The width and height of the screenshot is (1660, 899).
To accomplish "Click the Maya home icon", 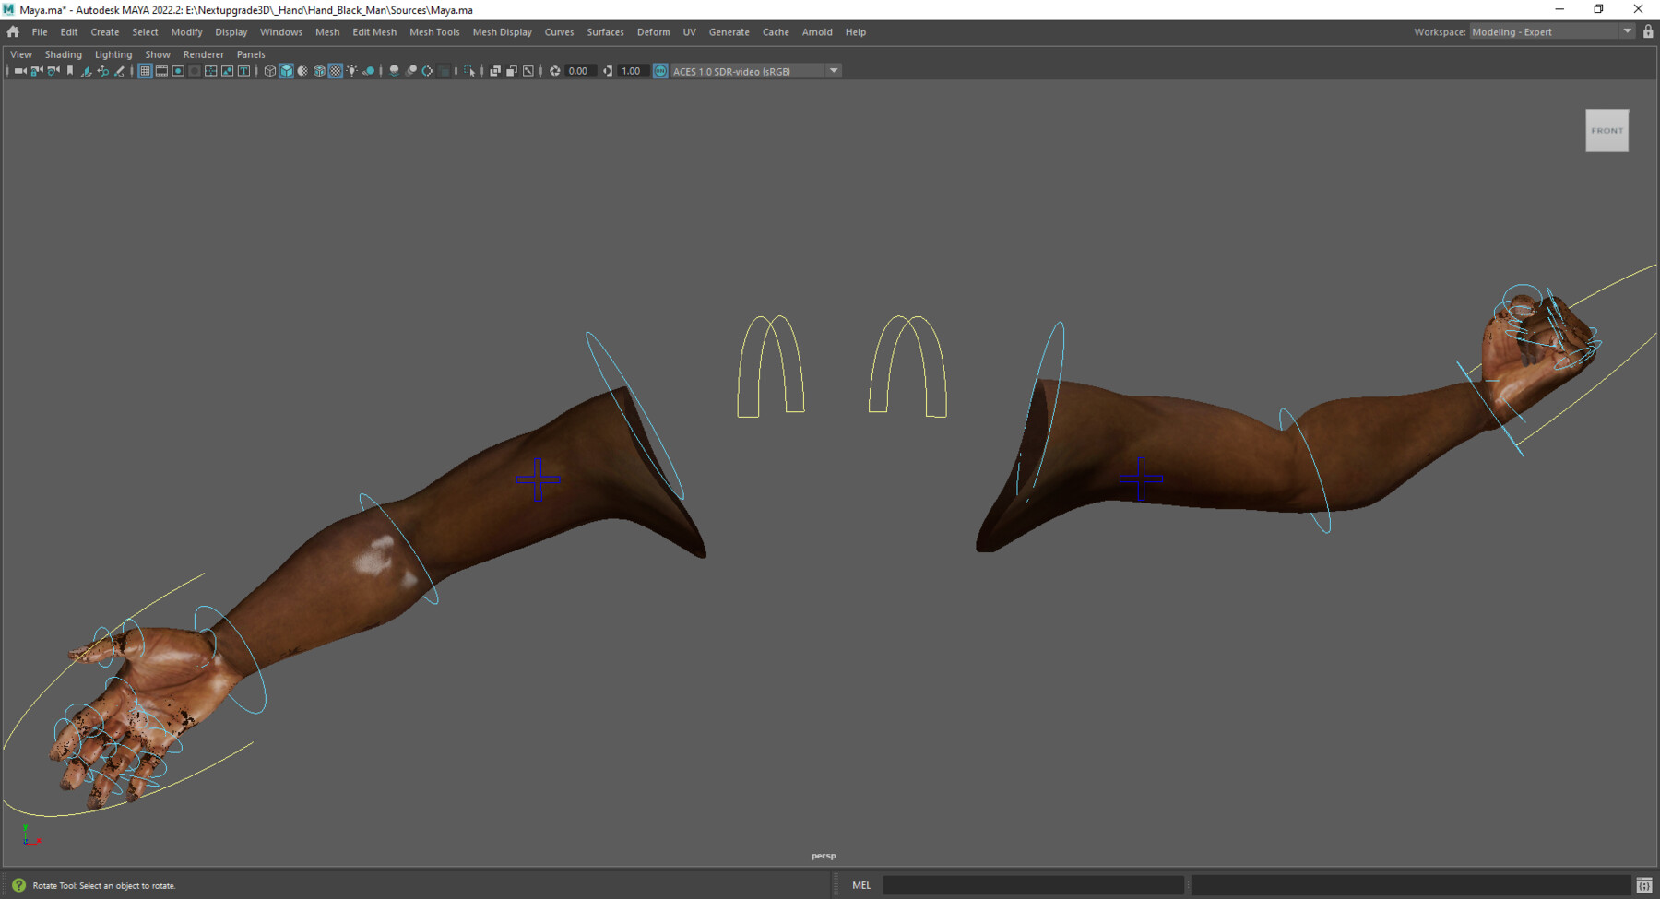I will 13,31.
